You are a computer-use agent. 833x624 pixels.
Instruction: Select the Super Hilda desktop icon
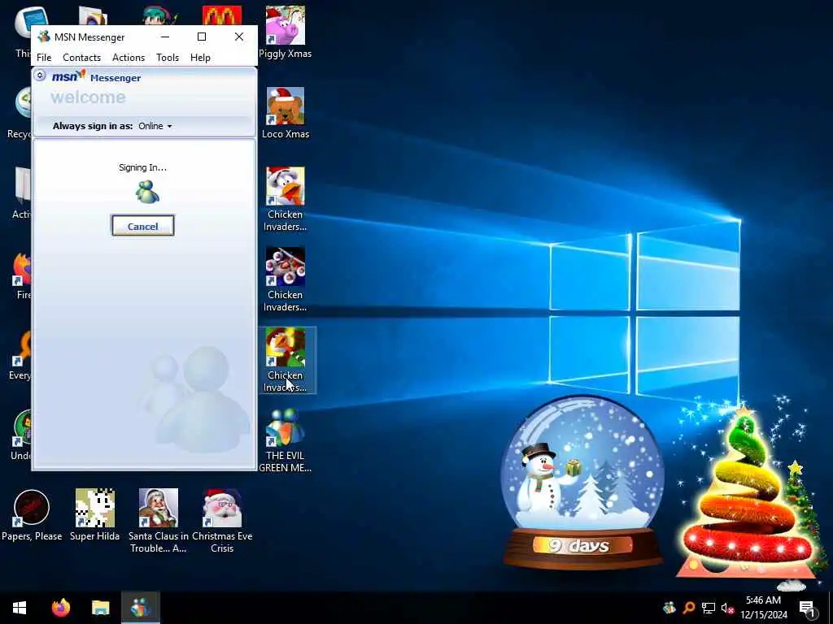pyautogui.click(x=95, y=515)
